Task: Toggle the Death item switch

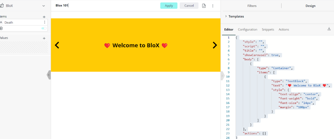Action: [x=44, y=28]
